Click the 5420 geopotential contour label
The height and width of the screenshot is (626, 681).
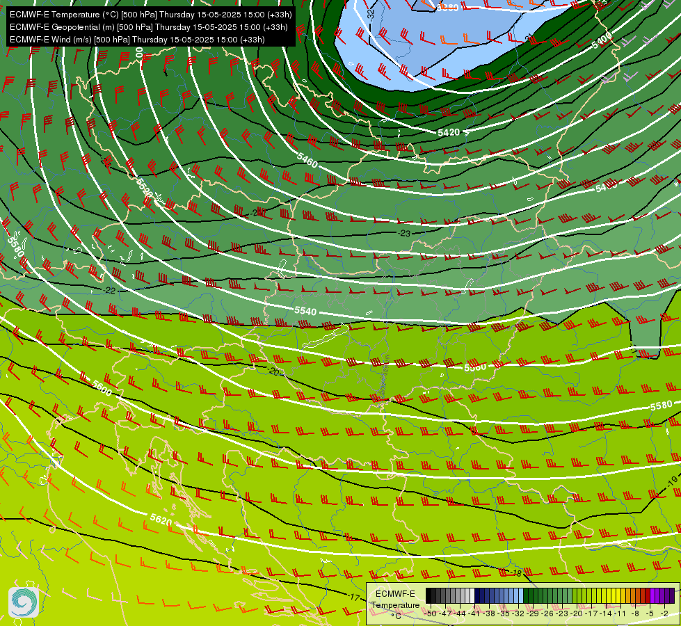pos(449,132)
